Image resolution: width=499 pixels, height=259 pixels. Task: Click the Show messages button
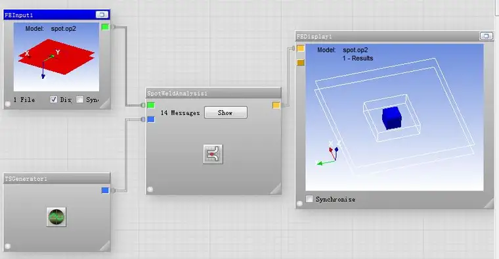(x=226, y=112)
